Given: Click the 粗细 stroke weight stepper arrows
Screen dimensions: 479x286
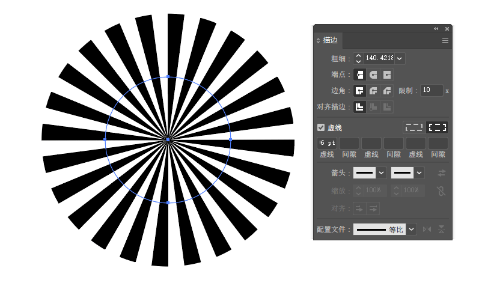Looking at the screenshot, I should [359, 58].
